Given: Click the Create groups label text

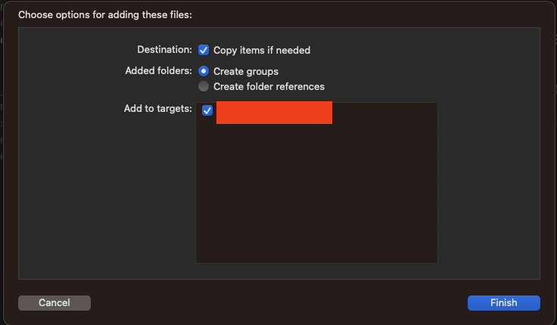Looking at the screenshot, I should point(246,71).
